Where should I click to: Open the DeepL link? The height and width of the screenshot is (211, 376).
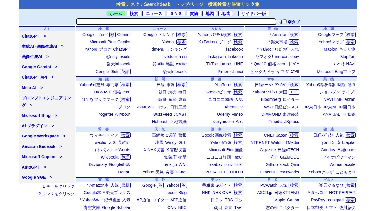pos(124,172)
